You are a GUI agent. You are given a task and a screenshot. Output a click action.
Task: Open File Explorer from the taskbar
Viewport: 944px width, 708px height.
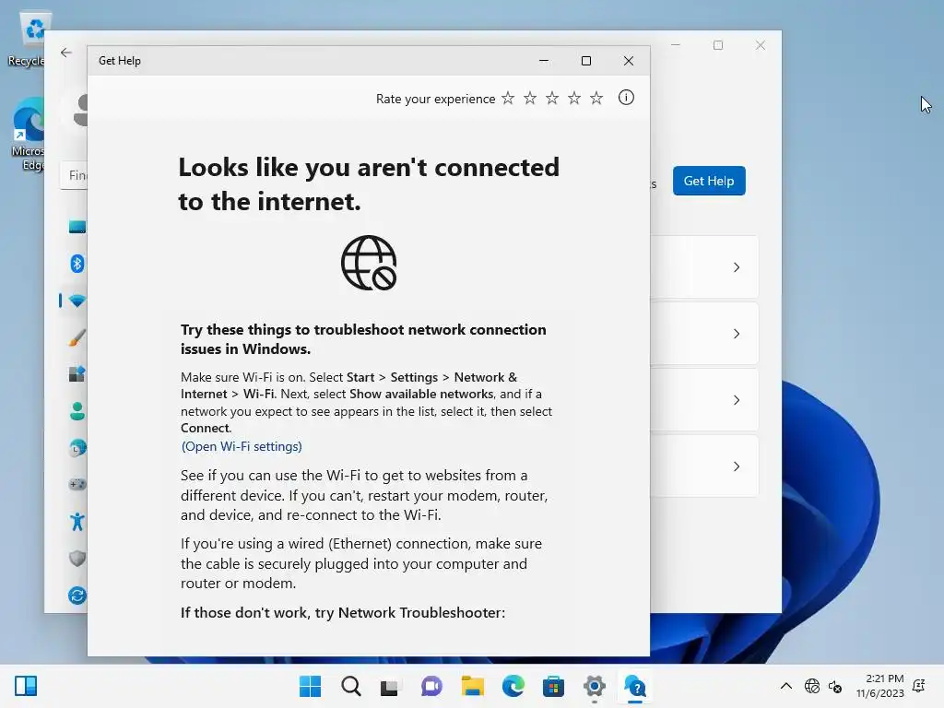click(x=473, y=686)
